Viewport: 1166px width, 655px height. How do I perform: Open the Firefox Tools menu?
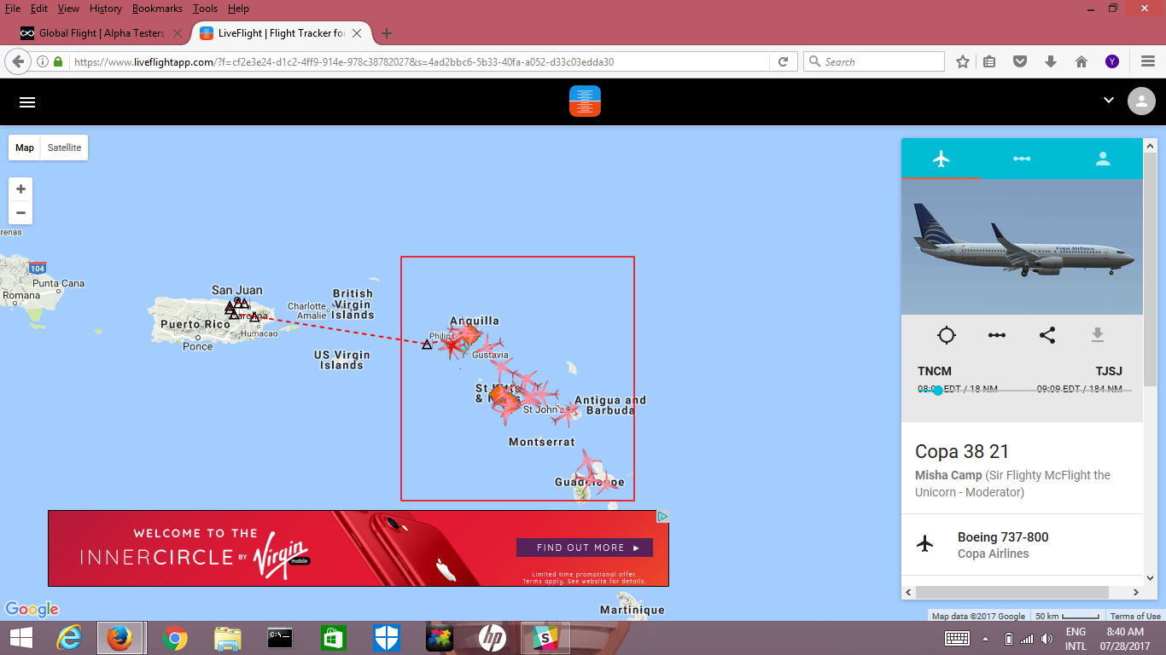(205, 9)
